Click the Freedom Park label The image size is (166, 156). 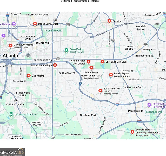[x=54, y=30]
